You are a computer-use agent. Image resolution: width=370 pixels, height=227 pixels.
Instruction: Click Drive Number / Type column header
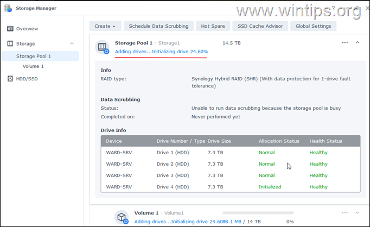pyautogui.click(x=181, y=141)
